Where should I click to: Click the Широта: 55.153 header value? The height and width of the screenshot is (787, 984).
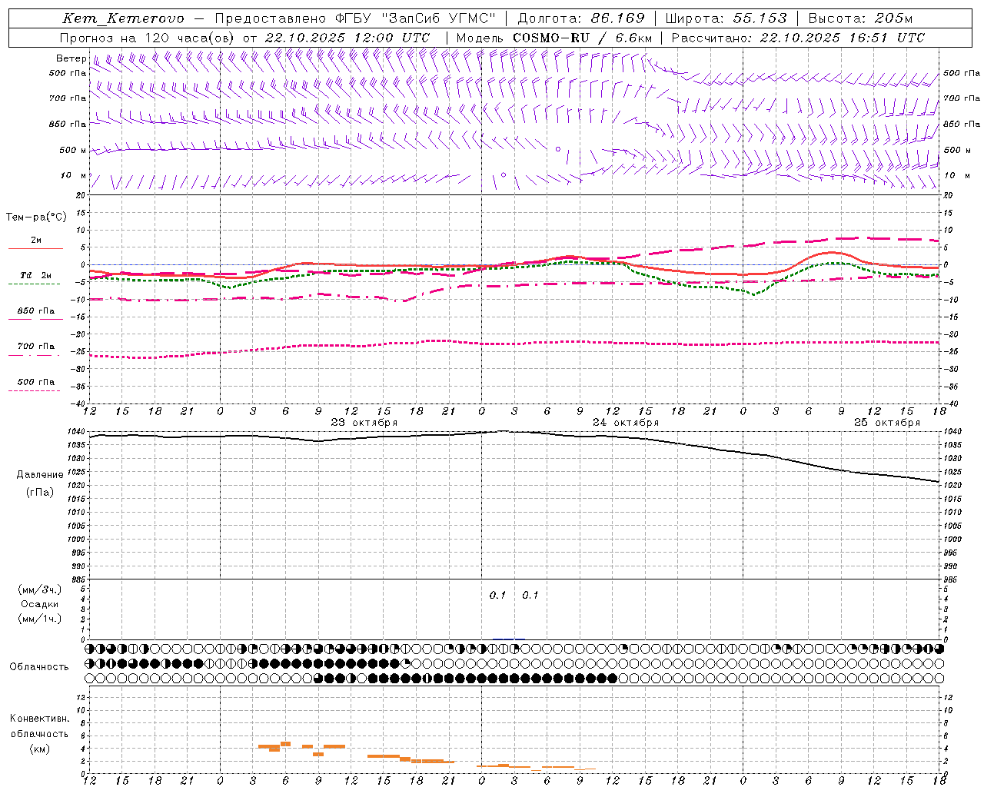click(726, 18)
